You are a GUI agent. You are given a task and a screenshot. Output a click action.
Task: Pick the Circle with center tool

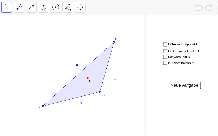[x=56, y=7]
